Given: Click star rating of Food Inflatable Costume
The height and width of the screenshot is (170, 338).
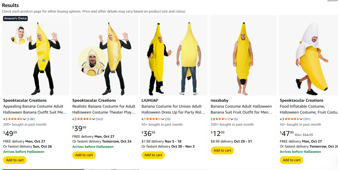Looking at the screenshot, I should tap(292, 119).
